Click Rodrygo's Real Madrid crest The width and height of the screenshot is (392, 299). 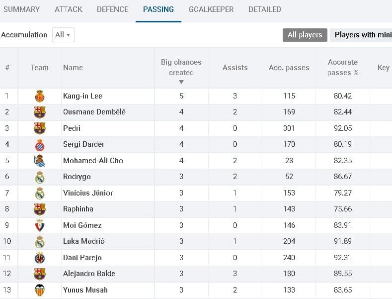(x=40, y=177)
